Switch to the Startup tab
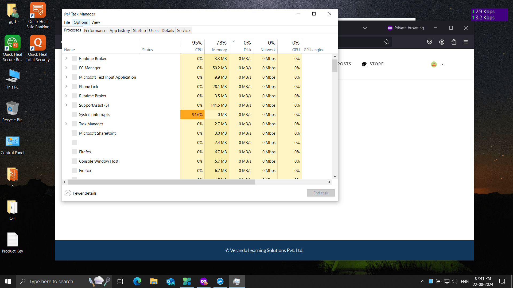This screenshot has height=288, width=513. click(x=139, y=30)
